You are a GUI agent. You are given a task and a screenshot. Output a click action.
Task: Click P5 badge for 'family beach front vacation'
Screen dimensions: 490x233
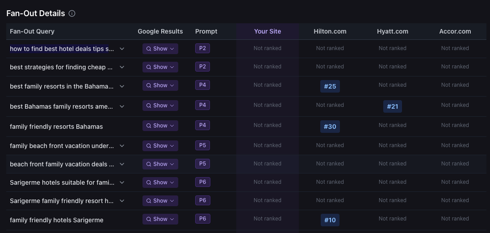(x=202, y=145)
